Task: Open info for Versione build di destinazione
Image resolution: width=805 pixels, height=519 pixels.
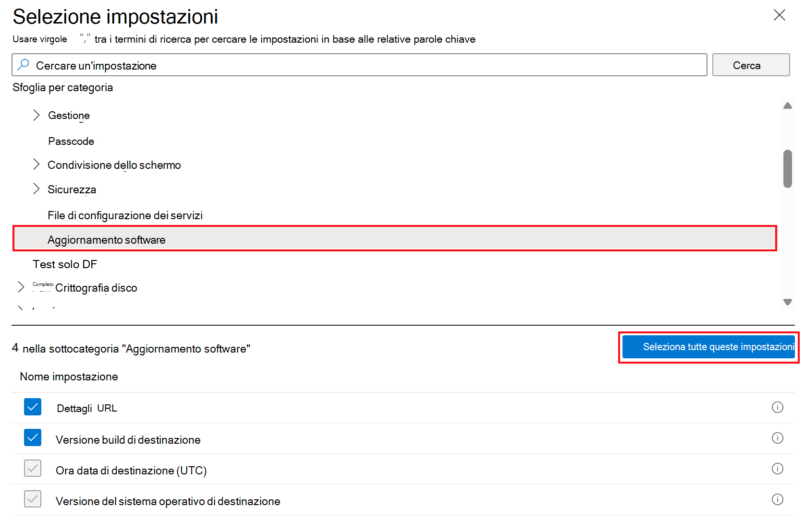Action: pos(777,438)
